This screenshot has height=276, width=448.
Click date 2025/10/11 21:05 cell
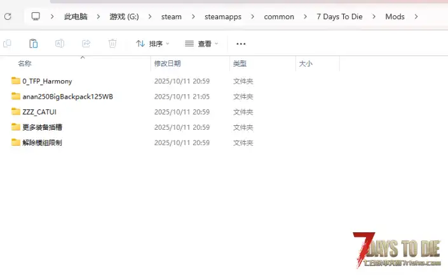(182, 97)
